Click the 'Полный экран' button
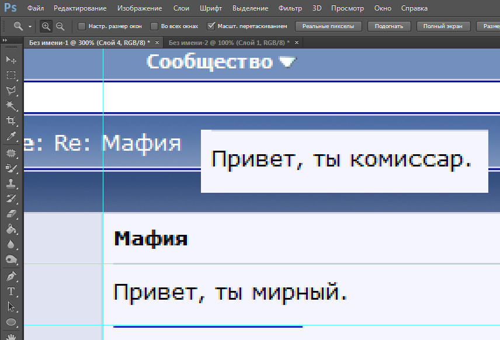Image resolution: width=500 pixels, height=340 pixels. click(443, 26)
